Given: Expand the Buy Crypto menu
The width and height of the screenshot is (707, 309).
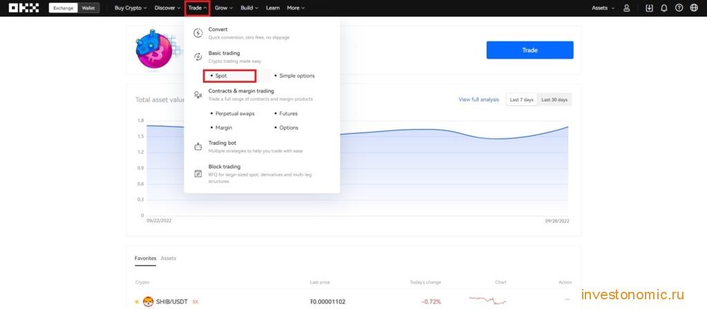Looking at the screenshot, I should tap(130, 8).
